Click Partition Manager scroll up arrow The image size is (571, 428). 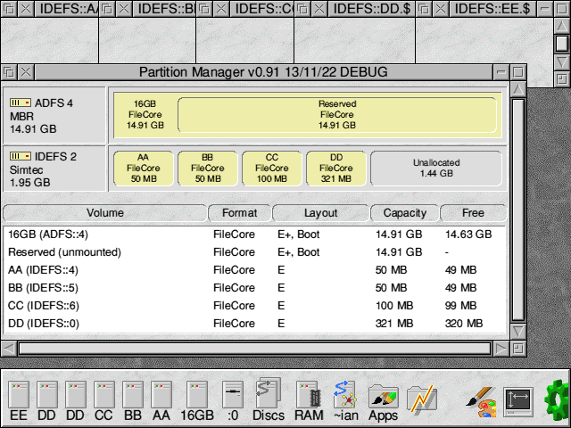pos(517,89)
